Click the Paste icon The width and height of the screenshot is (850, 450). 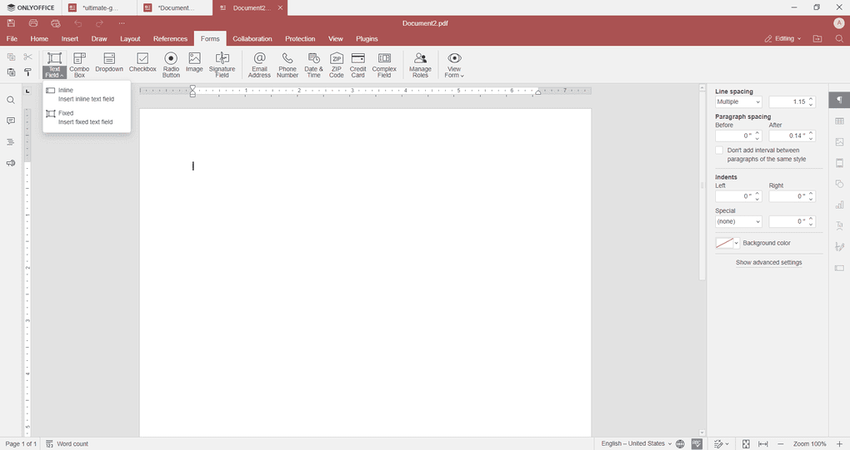11,72
